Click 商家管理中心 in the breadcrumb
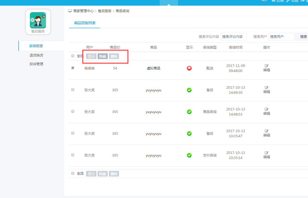The width and height of the screenshot is (308, 198). [x=83, y=11]
